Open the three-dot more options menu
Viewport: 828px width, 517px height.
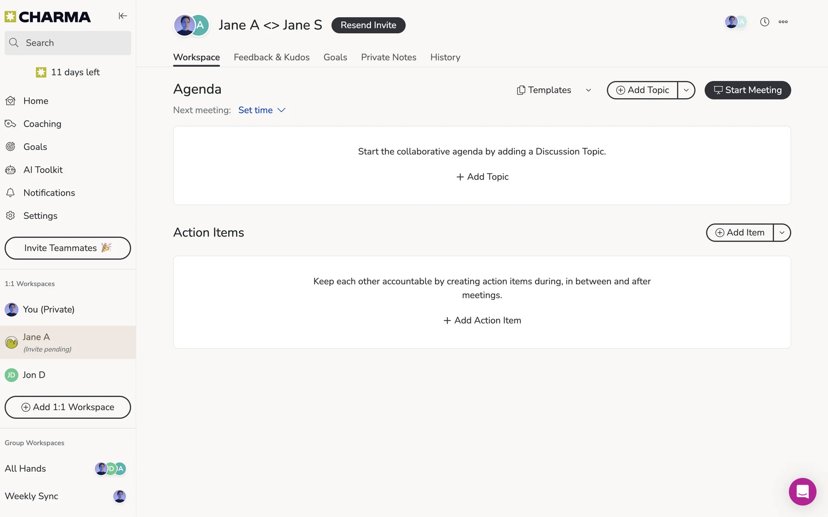pos(783,22)
